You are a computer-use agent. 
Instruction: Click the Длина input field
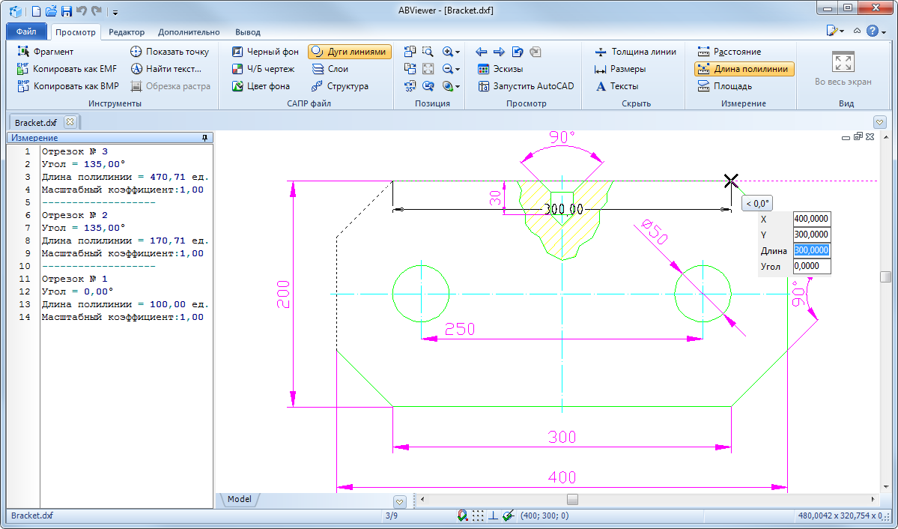pyautogui.click(x=811, y=250)
